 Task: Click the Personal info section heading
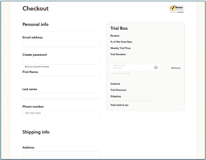click(x=35, y=24)
